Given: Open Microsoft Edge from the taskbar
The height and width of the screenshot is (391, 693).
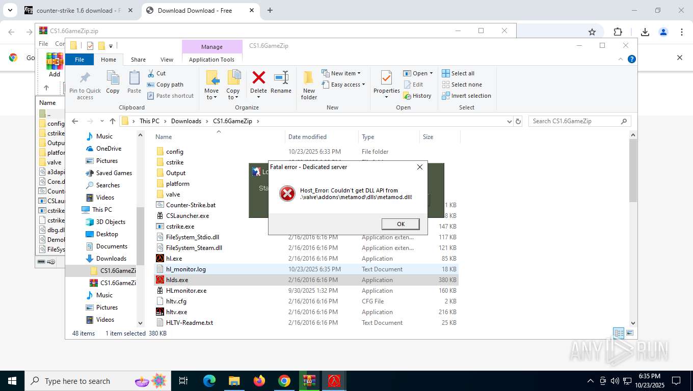Looking at the screenshot, I should point(209,381).
